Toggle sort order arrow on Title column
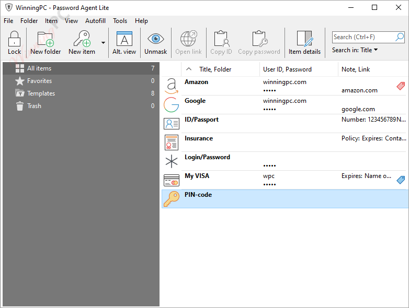 [x=189, y=69]
